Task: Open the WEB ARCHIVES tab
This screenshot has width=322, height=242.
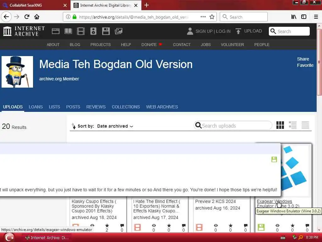Action: [x=162, y=107]
